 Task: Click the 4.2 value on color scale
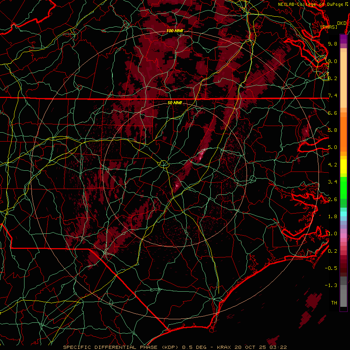coord(332,165)
